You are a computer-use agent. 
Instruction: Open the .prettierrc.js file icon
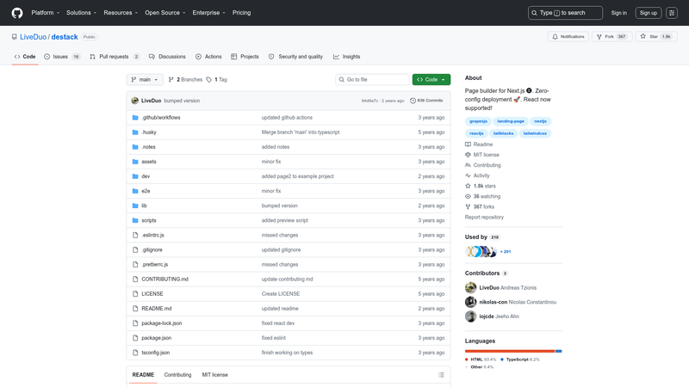(x=135, y=265)
